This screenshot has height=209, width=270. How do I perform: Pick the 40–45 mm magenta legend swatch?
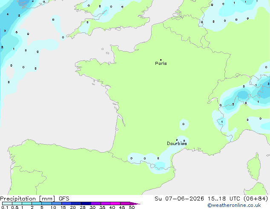(115, 203)
